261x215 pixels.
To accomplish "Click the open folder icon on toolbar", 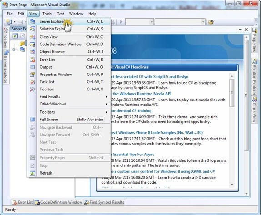I will [211, 22].
